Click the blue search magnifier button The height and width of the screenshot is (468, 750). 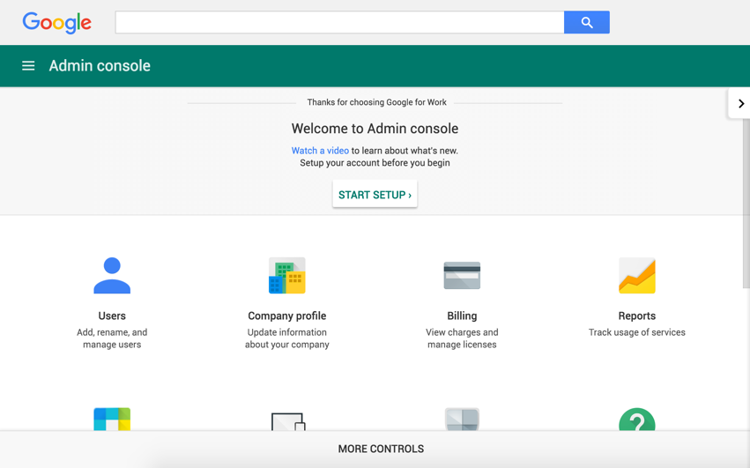(x=586, y=22)
